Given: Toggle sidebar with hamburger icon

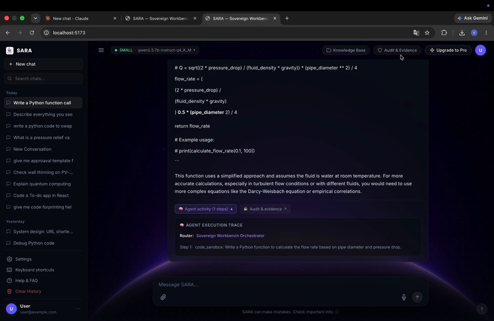Looking at the screenshot, I should 101,50.
